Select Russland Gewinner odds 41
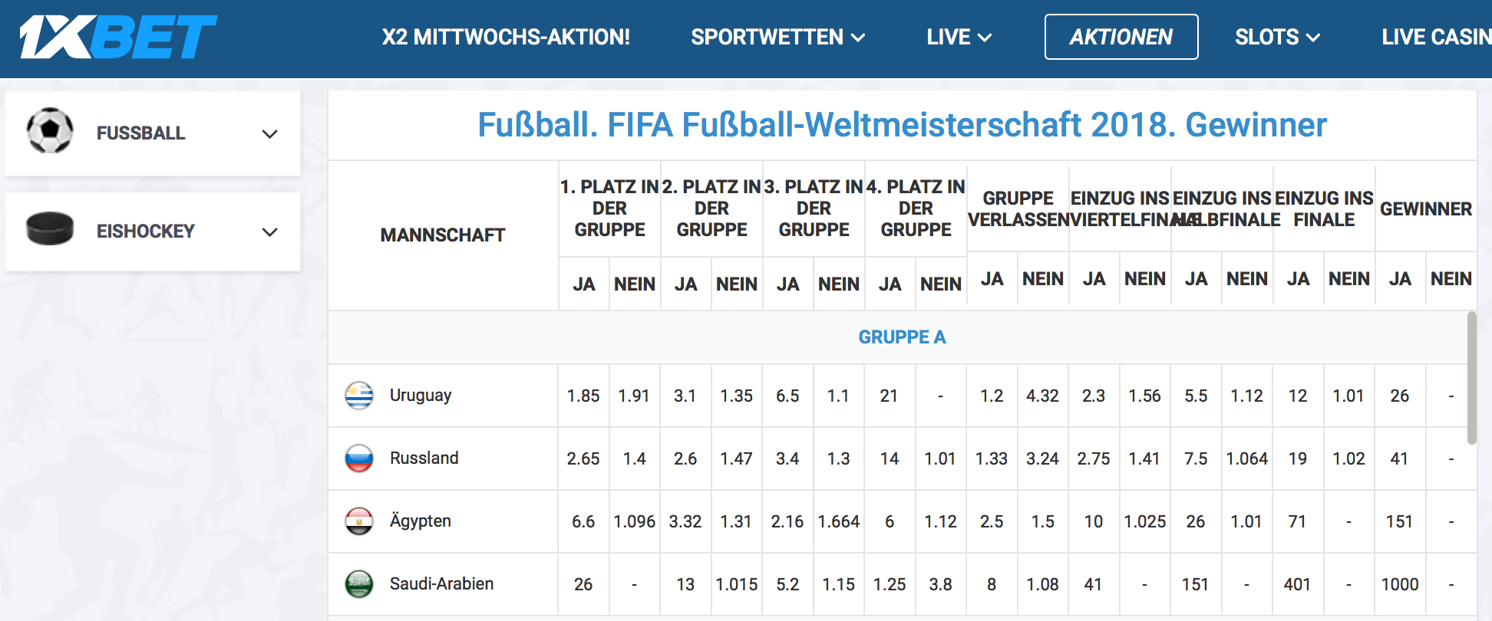The height and width of the screenshot is (621, 1492). pos(1399,458)
